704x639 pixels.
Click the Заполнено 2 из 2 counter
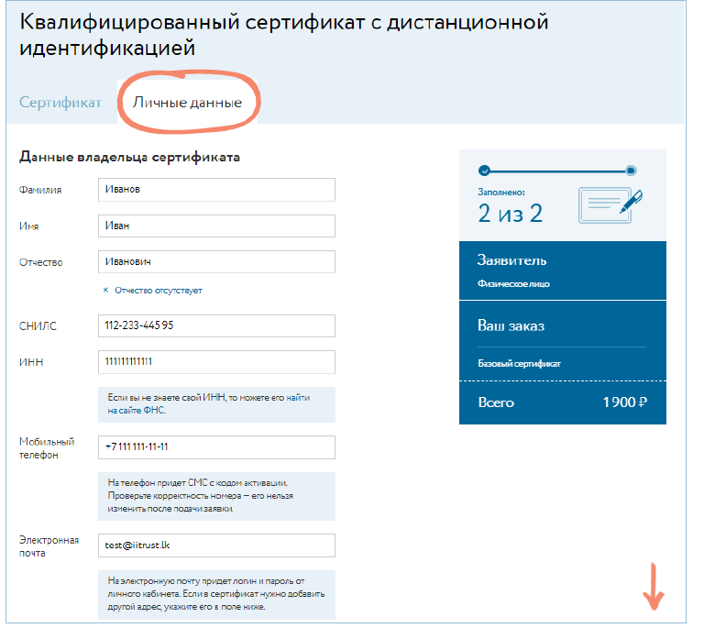click(511, 206)
